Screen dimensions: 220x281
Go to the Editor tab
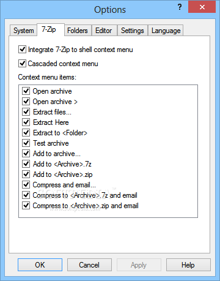tap(104, 31)
